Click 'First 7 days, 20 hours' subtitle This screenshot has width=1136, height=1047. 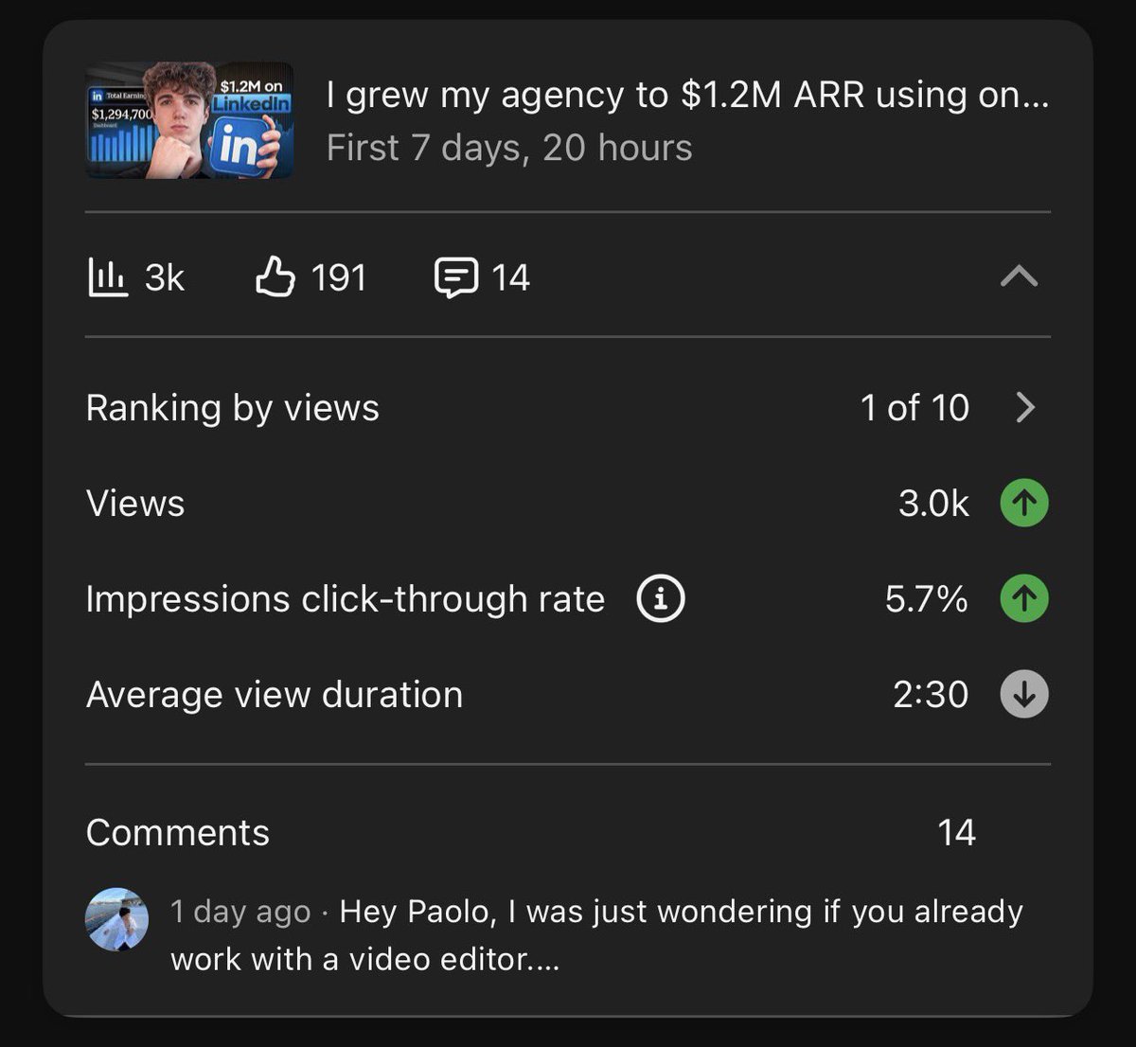(x=509, y=149)
